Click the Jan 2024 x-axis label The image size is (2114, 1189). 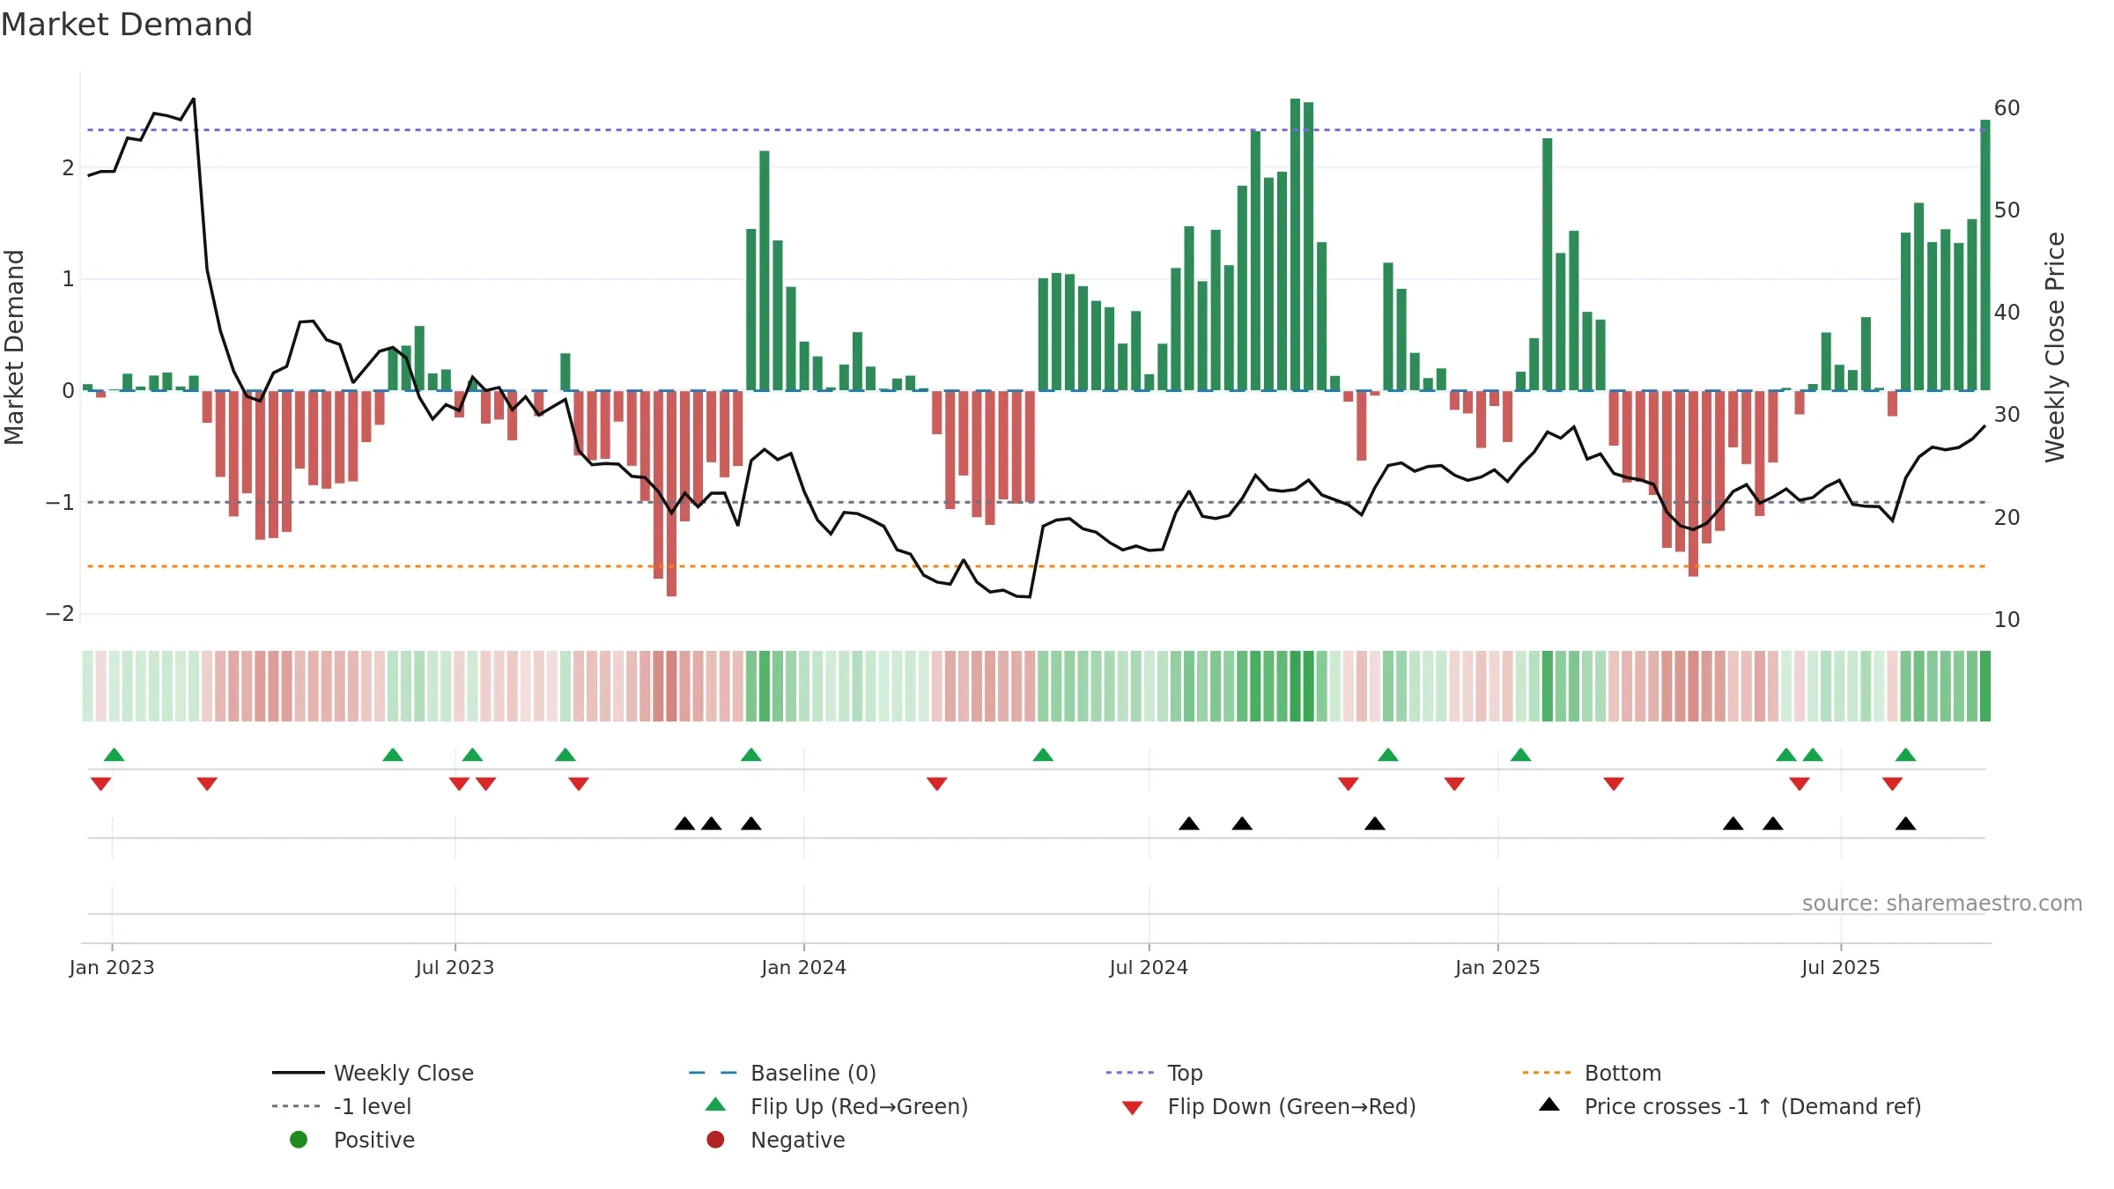[803, 968]
